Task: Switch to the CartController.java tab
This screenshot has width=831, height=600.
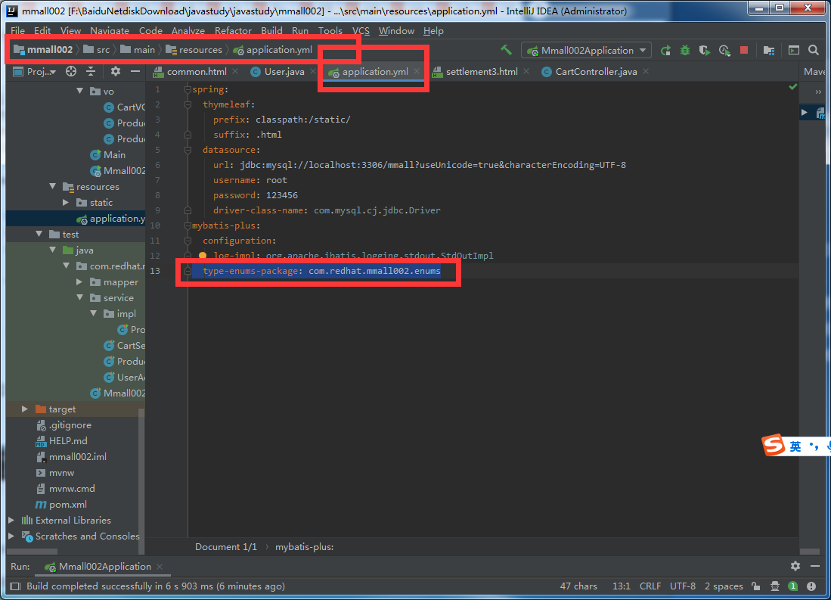Action: point(596,72)
